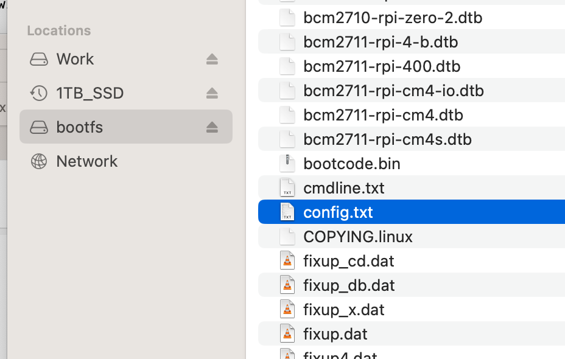
Task: Select 1TB_SSD in the sidebar
Action: click(90, 93)
